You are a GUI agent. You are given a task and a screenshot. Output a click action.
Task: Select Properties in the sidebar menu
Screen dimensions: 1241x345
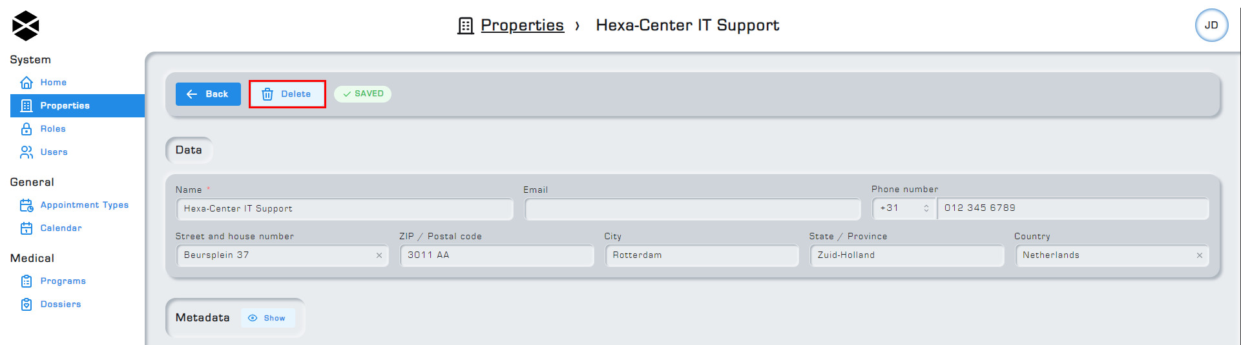coord(78,106)
